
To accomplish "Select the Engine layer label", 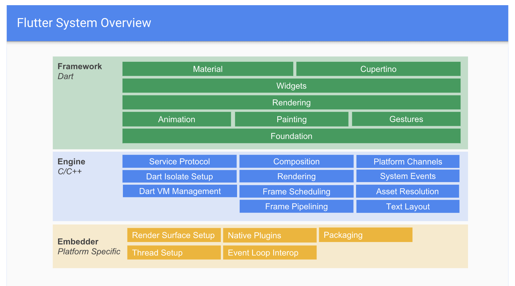I will 71,161.
